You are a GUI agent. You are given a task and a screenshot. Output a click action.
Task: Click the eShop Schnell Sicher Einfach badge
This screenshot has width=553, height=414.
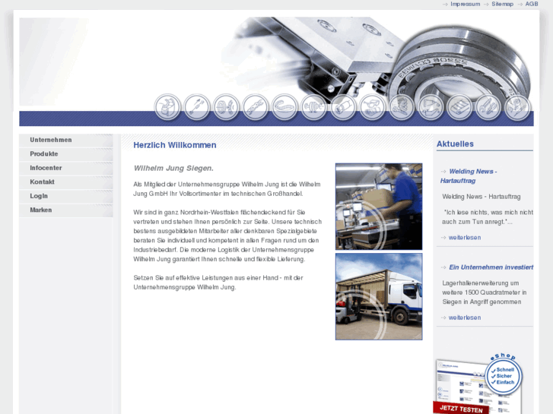(x=504, y=374)
